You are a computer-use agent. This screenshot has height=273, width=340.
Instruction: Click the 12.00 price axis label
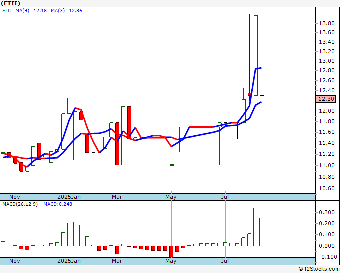327,111
